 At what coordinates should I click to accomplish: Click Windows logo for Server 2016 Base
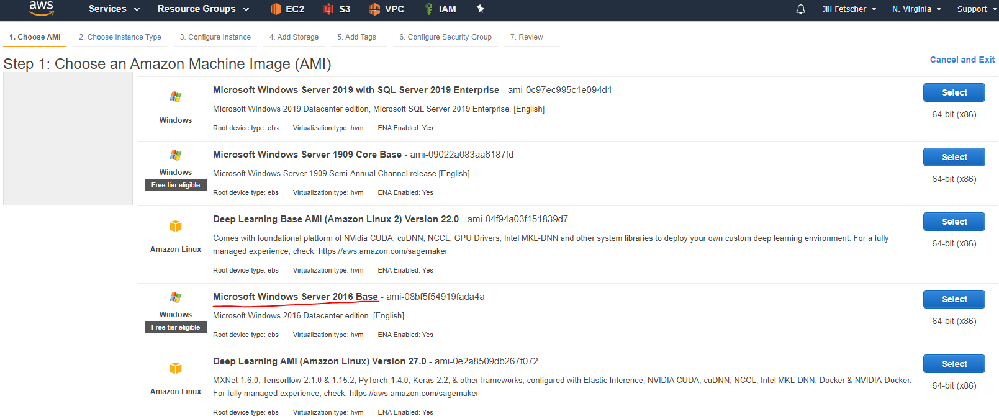[x=176, y=297]
